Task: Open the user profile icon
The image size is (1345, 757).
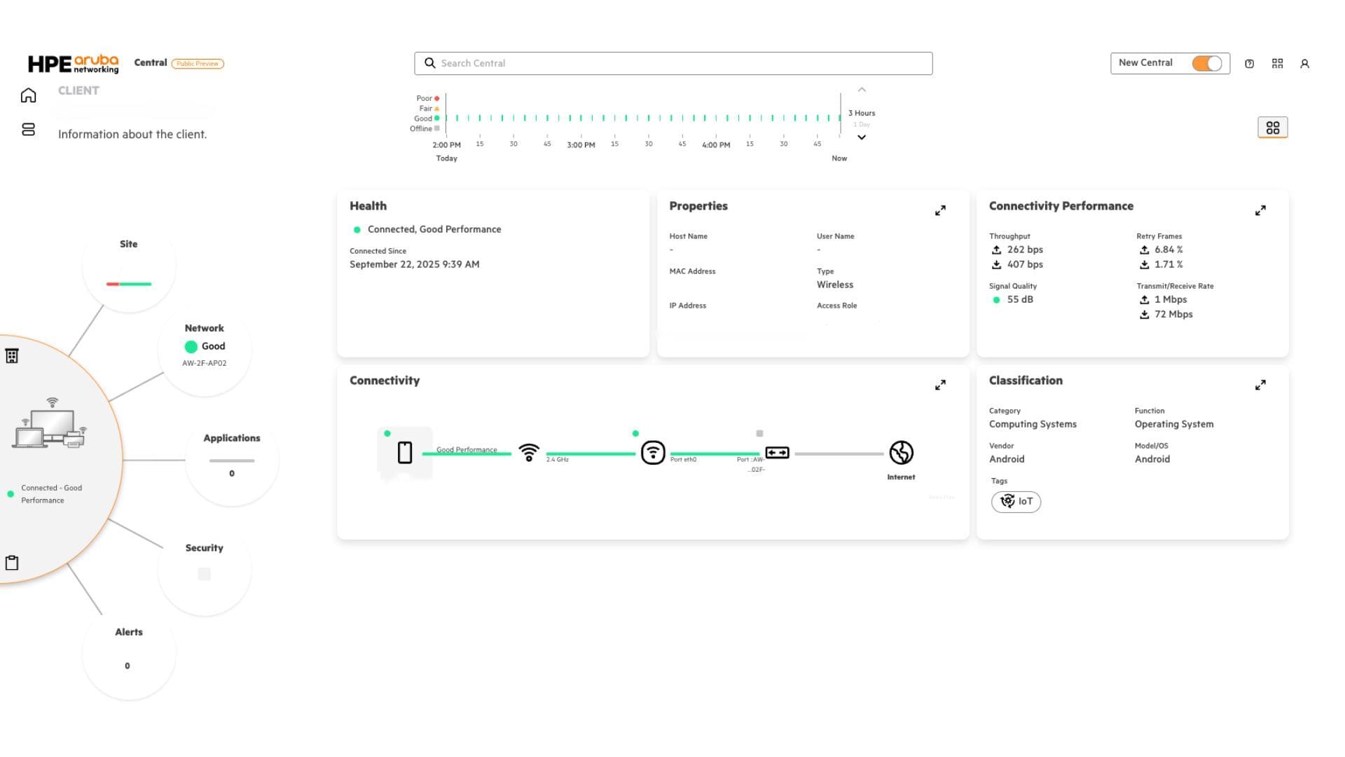Action: (x=1304, y=64)
